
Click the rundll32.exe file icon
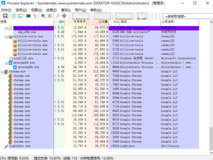[x=11, y=58]
